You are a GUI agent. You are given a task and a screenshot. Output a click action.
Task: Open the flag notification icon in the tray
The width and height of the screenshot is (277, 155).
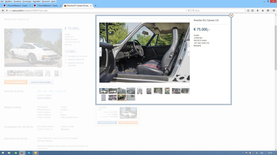(x=246, y=153)
